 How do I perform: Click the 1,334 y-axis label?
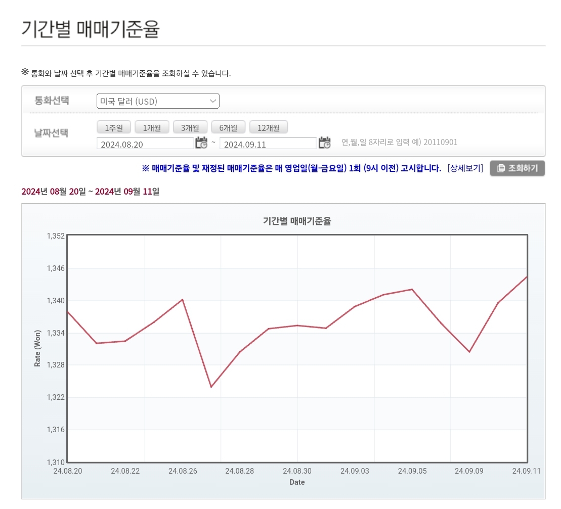point(56,333)
